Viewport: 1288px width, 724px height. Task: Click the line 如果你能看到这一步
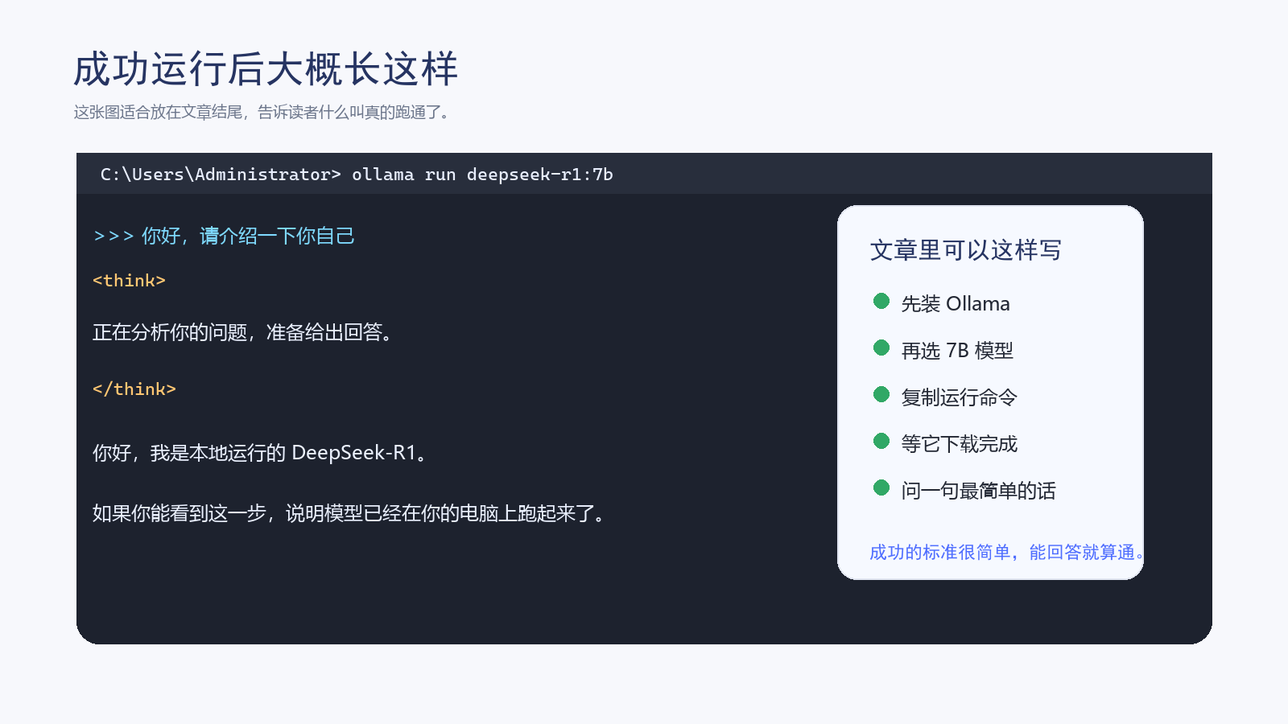pos(180,513)
